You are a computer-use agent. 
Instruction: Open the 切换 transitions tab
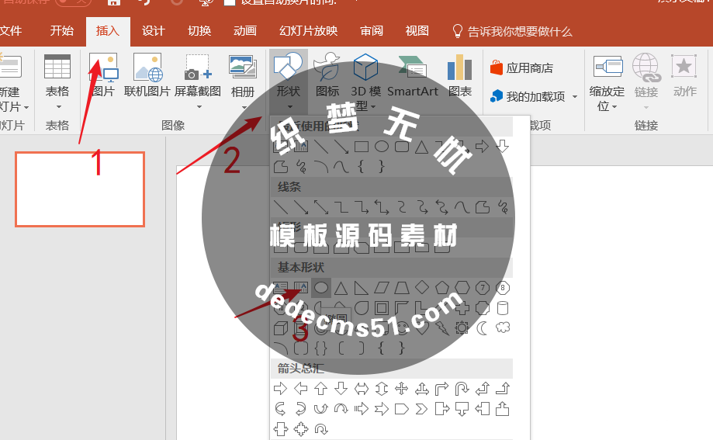199,31
